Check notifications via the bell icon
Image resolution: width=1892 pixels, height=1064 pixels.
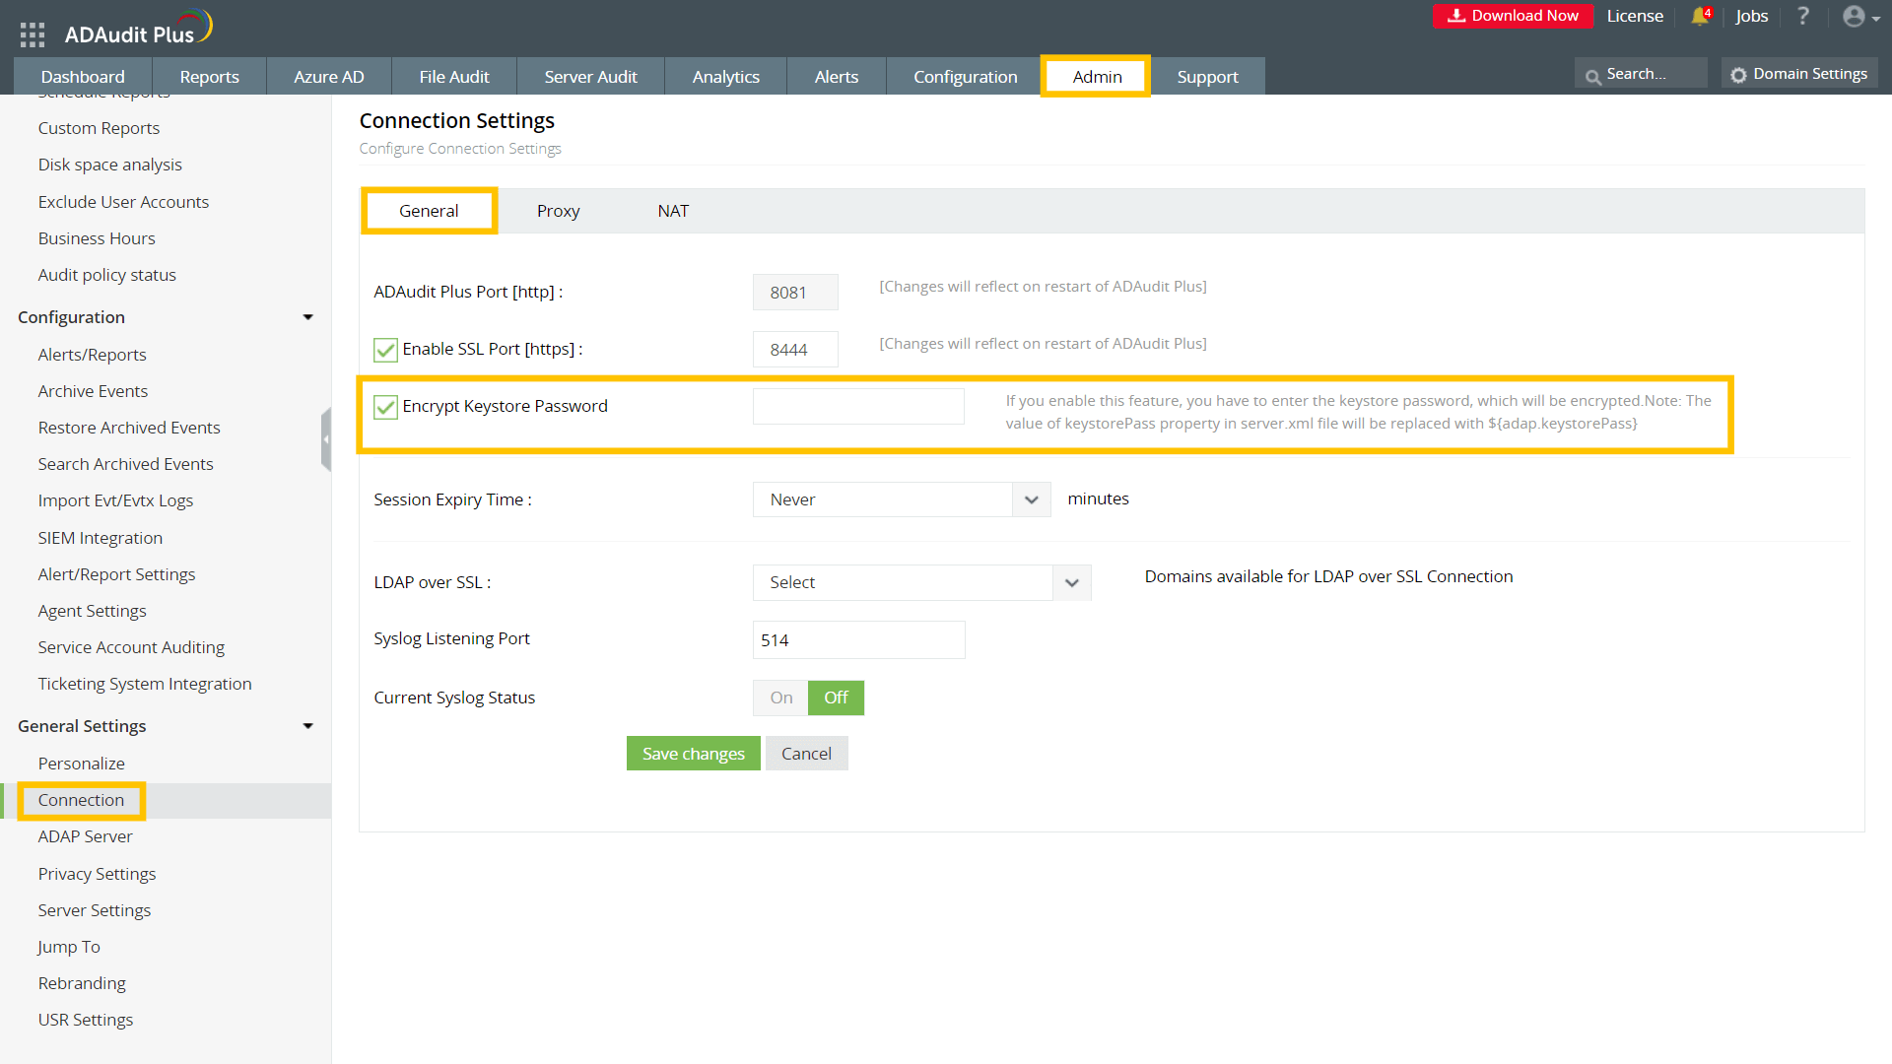tap(1699, 16)
